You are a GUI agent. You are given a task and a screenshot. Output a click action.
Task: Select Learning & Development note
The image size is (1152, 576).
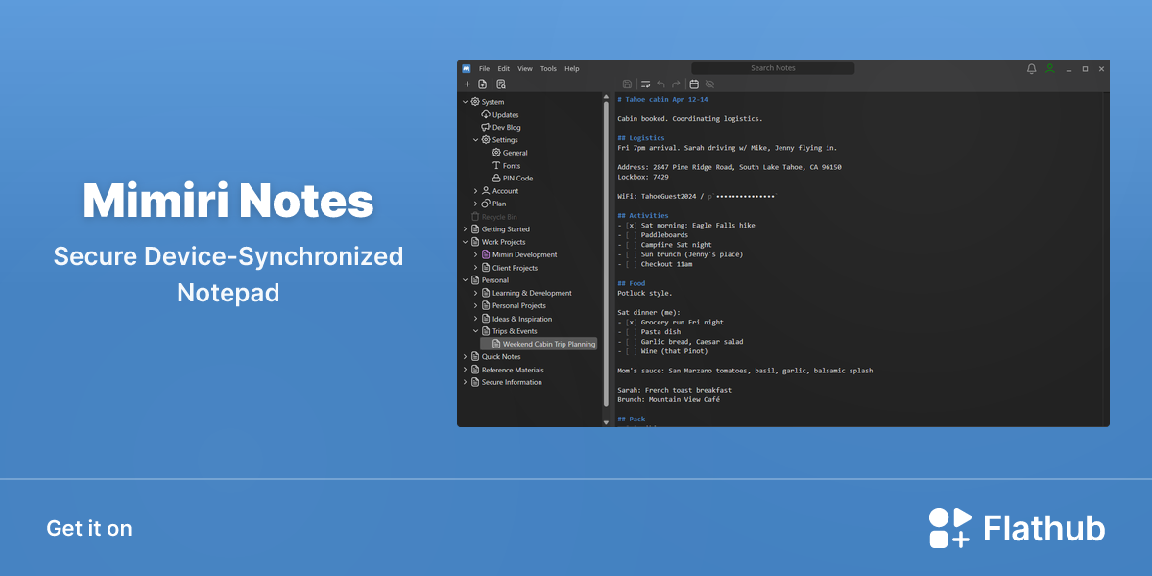click(532, 293)
